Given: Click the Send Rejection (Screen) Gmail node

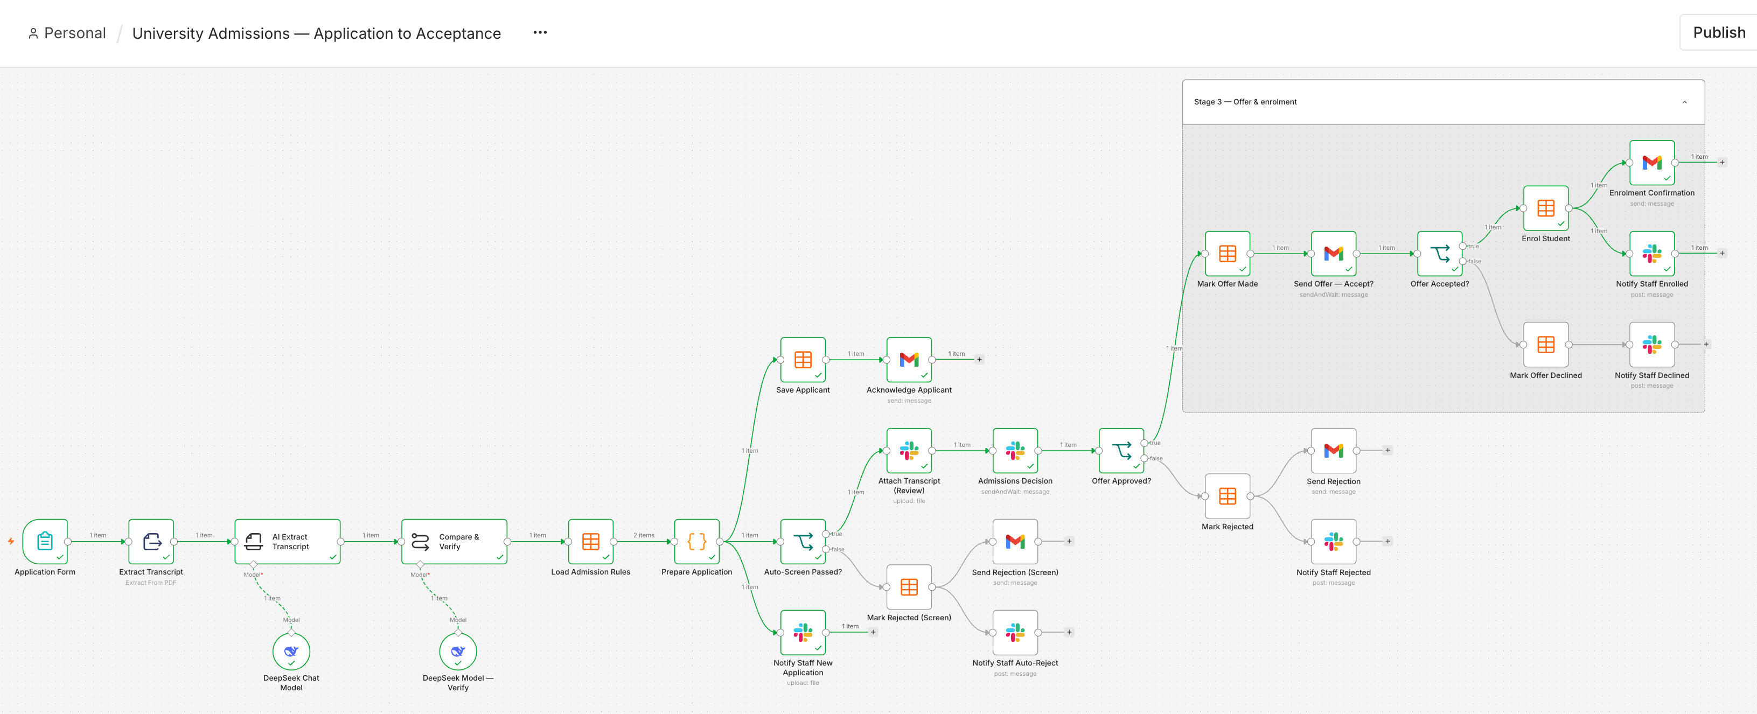Looking at the screenshot, I should click(x=1015, y=542).
